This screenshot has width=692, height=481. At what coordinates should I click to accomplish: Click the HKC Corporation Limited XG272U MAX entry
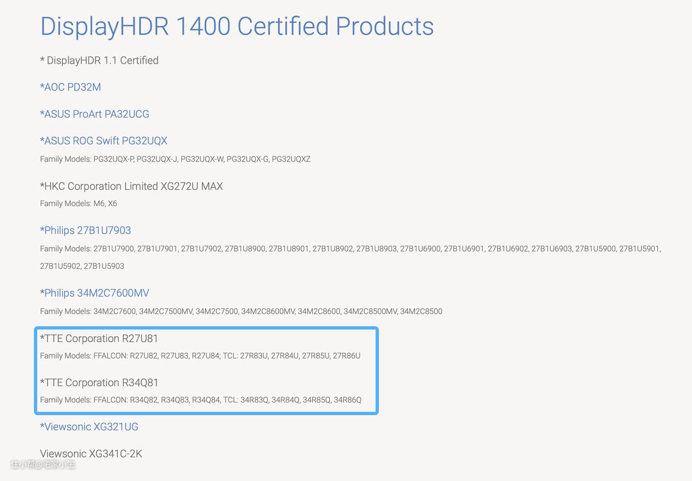(131, 186)
